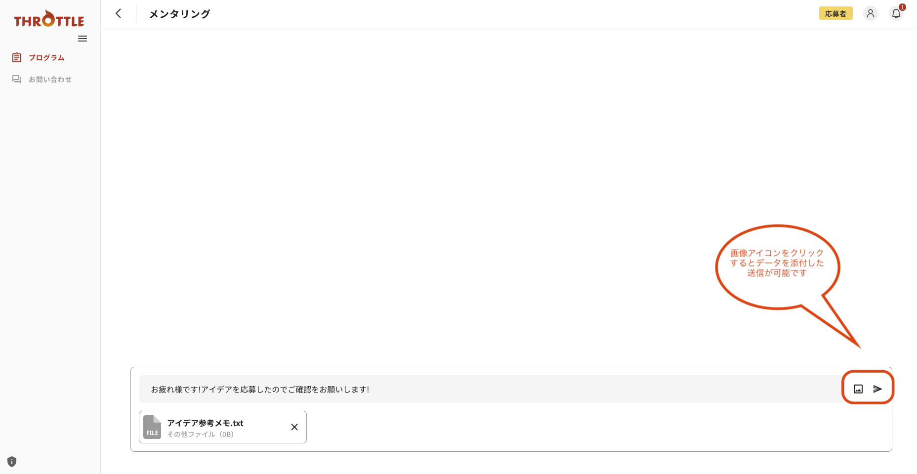Click the chat bubbles icon for お問い合わせ
Image resolution: width=917 pixels, height=474 pixels.
(17, 80)
